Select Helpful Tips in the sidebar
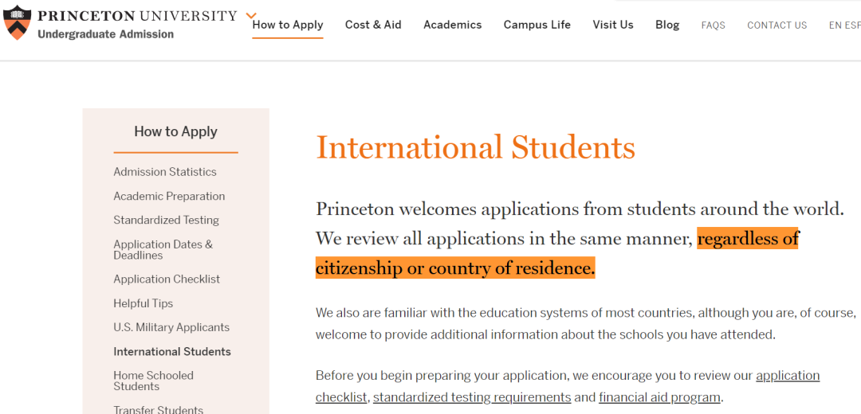 pyautogui.click(x=143, y=303)
